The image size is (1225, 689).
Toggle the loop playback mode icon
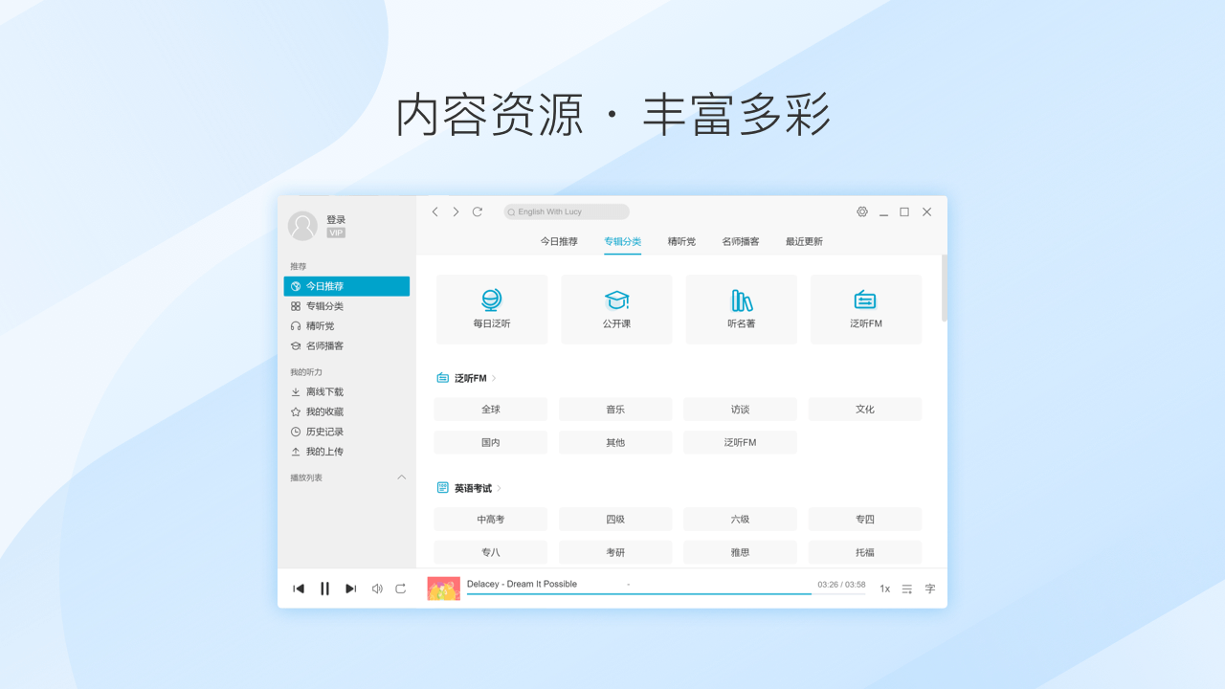401,589
